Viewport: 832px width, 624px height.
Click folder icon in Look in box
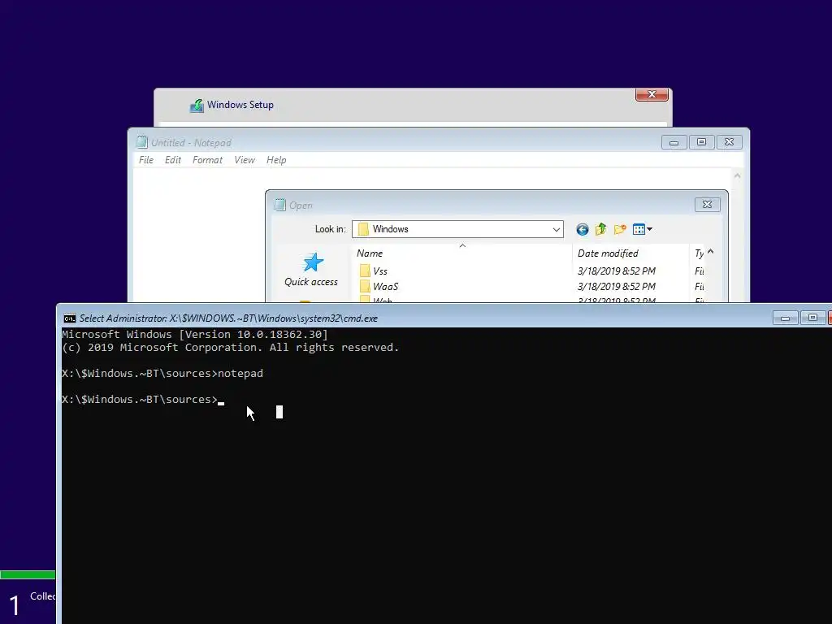(363, 229)
